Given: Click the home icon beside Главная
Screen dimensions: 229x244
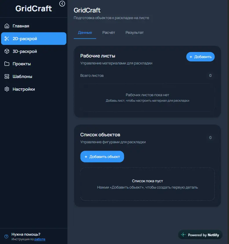Looking at the screenshot, I should (x=7, y=26).
